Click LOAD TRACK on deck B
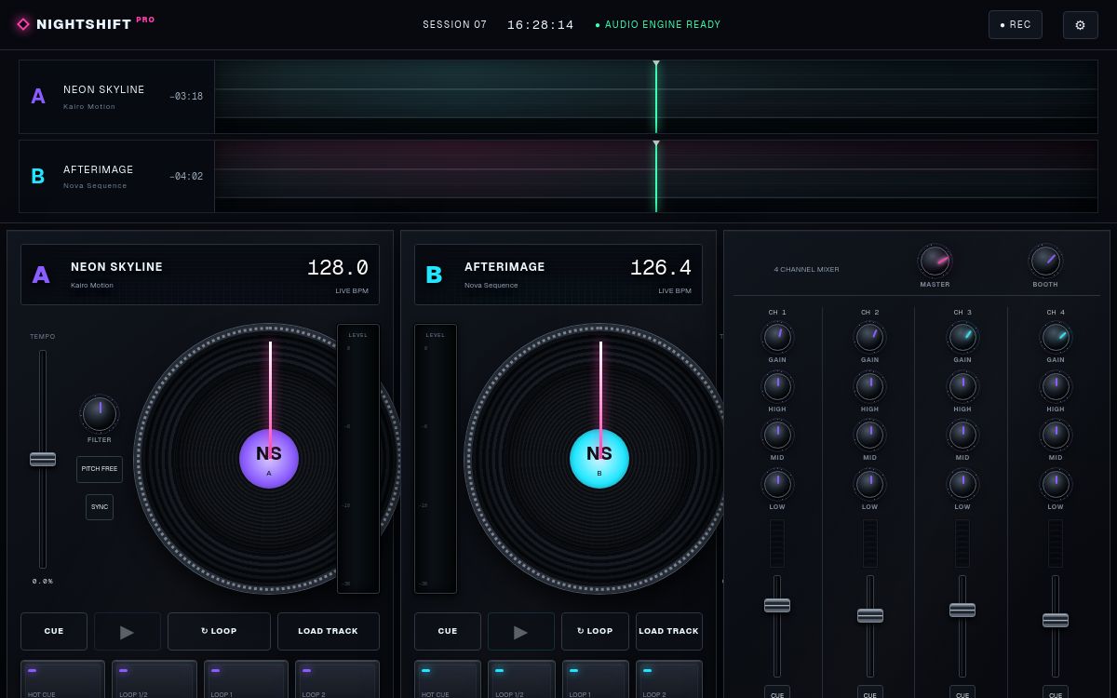The width and height of the screenshot is (1117, 698). coord(668,632)
